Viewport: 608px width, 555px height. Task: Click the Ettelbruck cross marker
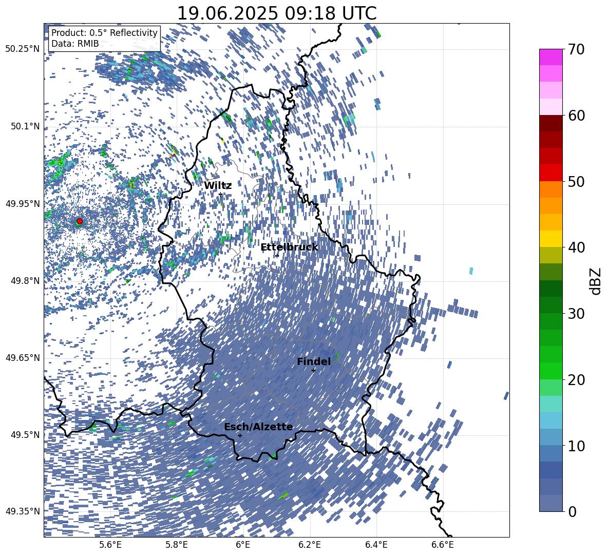point(276,255)
